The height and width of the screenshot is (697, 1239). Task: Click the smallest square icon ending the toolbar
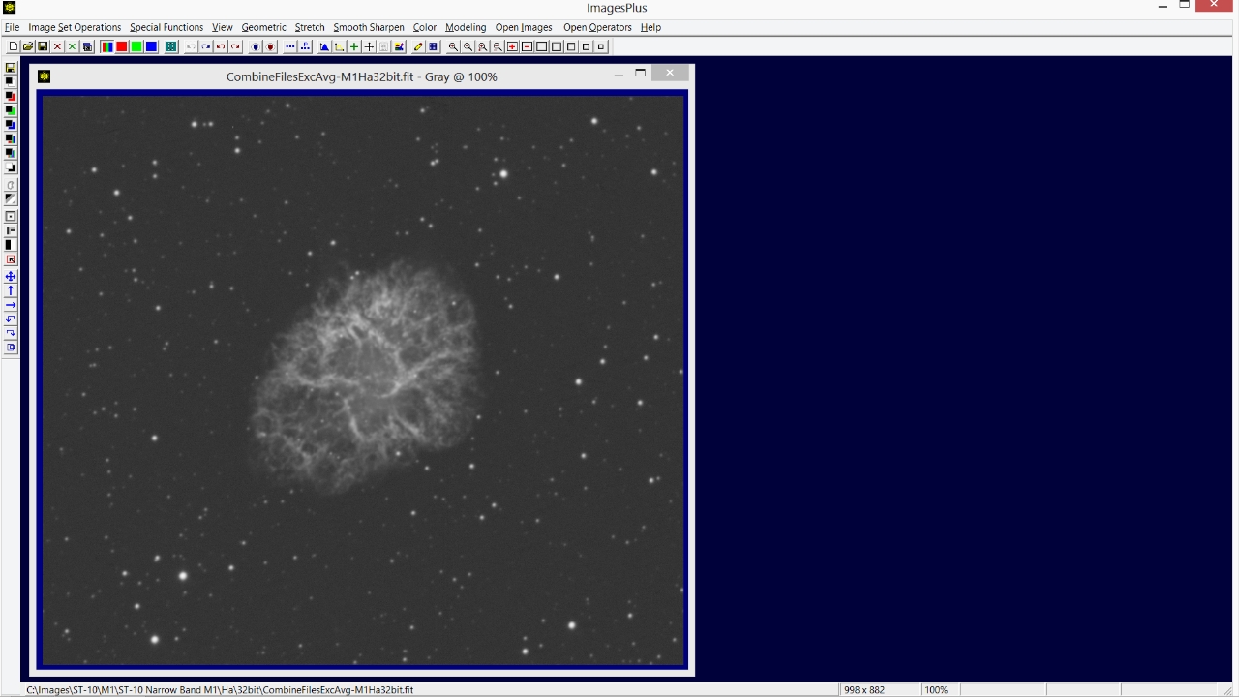601,46
